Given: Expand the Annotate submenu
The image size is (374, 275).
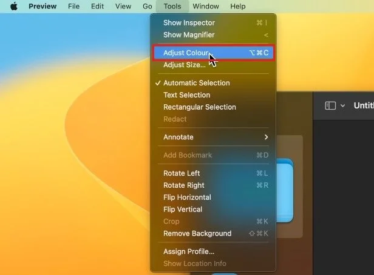Looking at the screenshot, I should tap(214, 137).
